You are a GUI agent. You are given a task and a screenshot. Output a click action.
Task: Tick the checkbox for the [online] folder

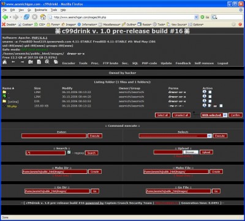(x=210, y=101)
